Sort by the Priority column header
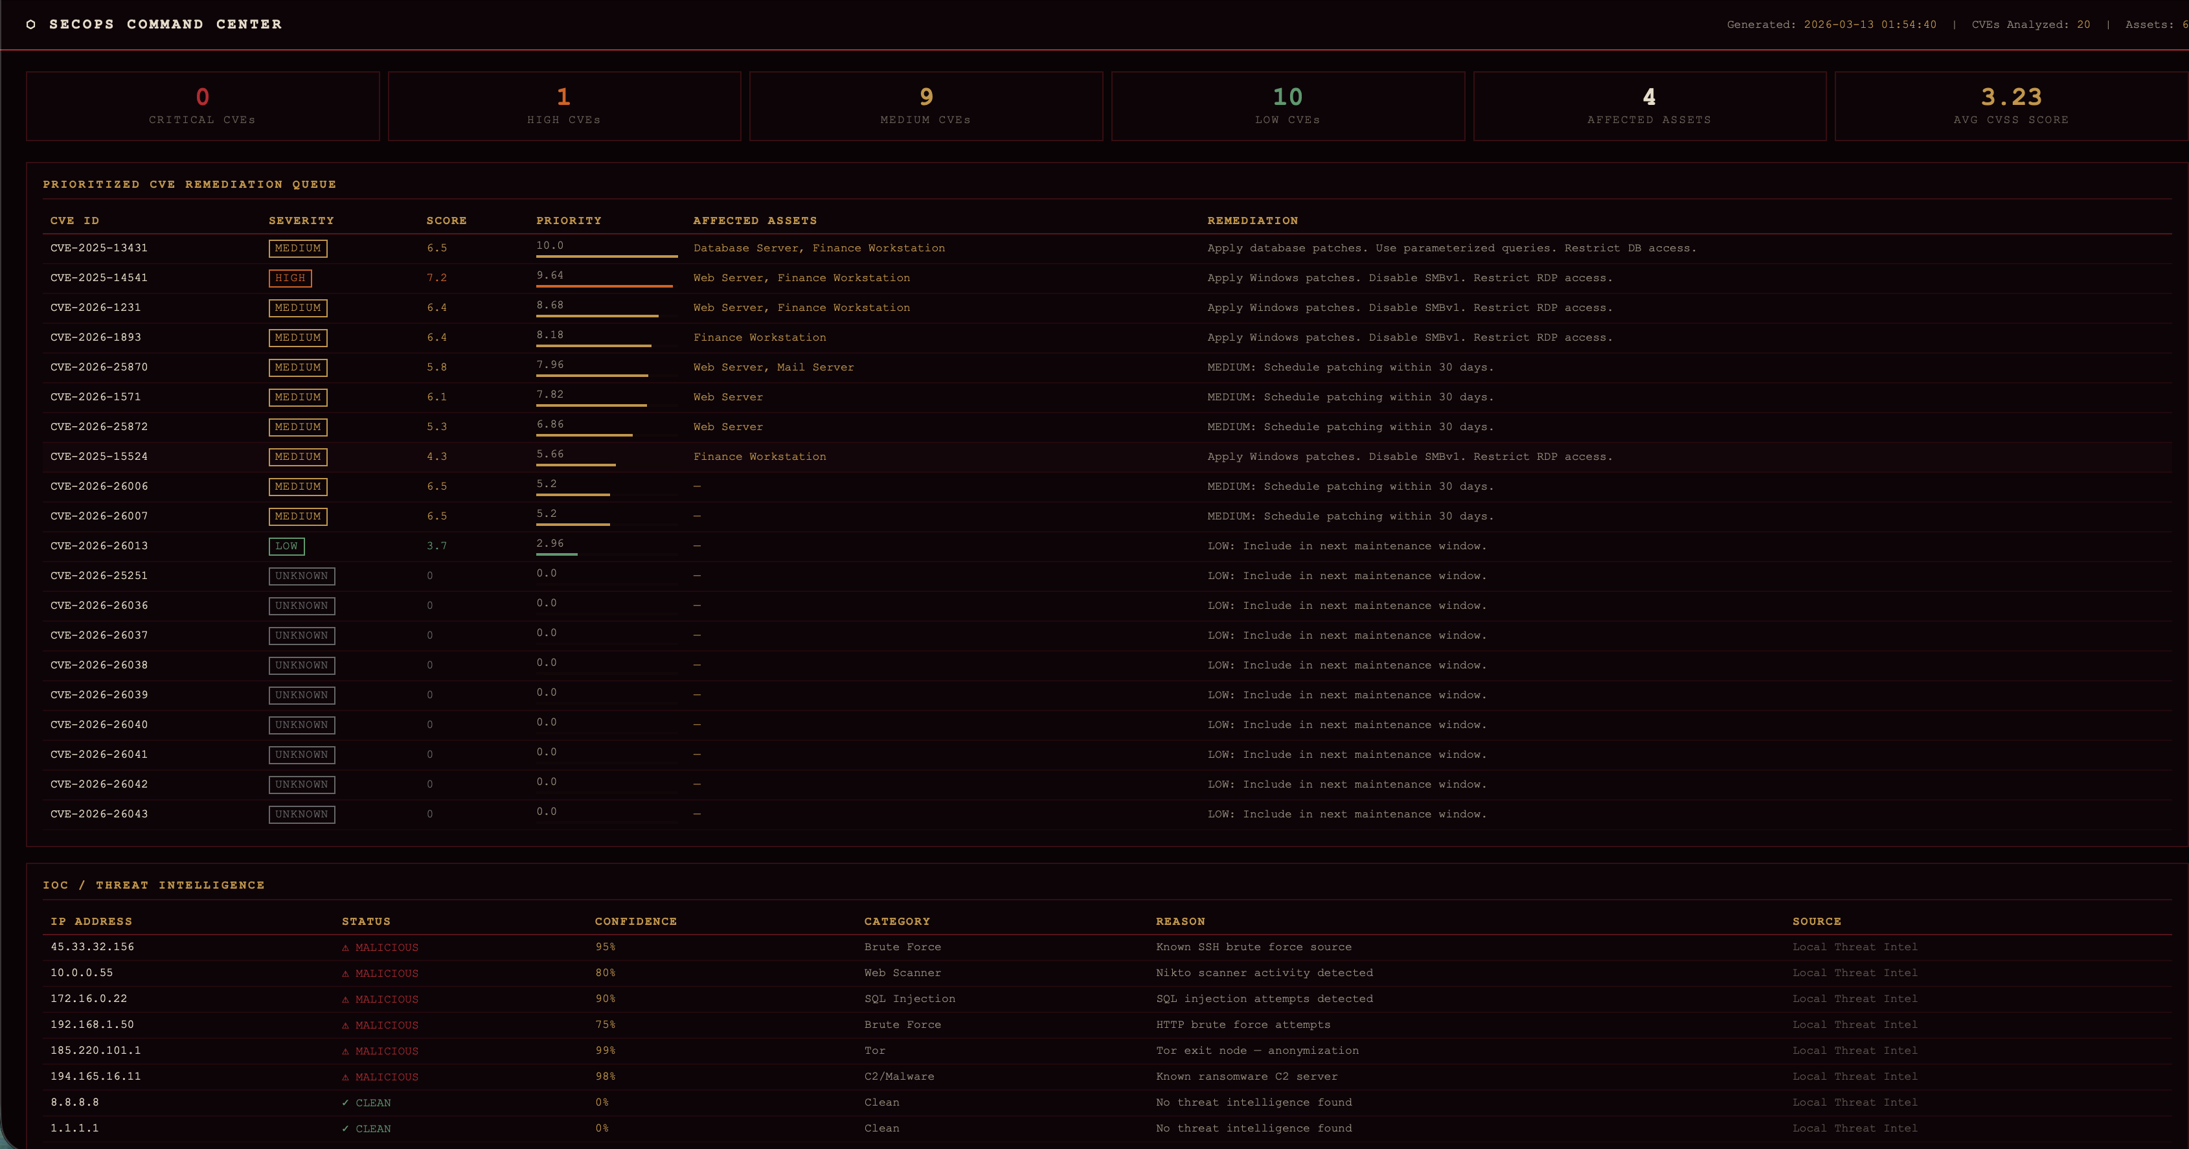The width and height of the screenshot is (2189, 1149). click(569, 221)
